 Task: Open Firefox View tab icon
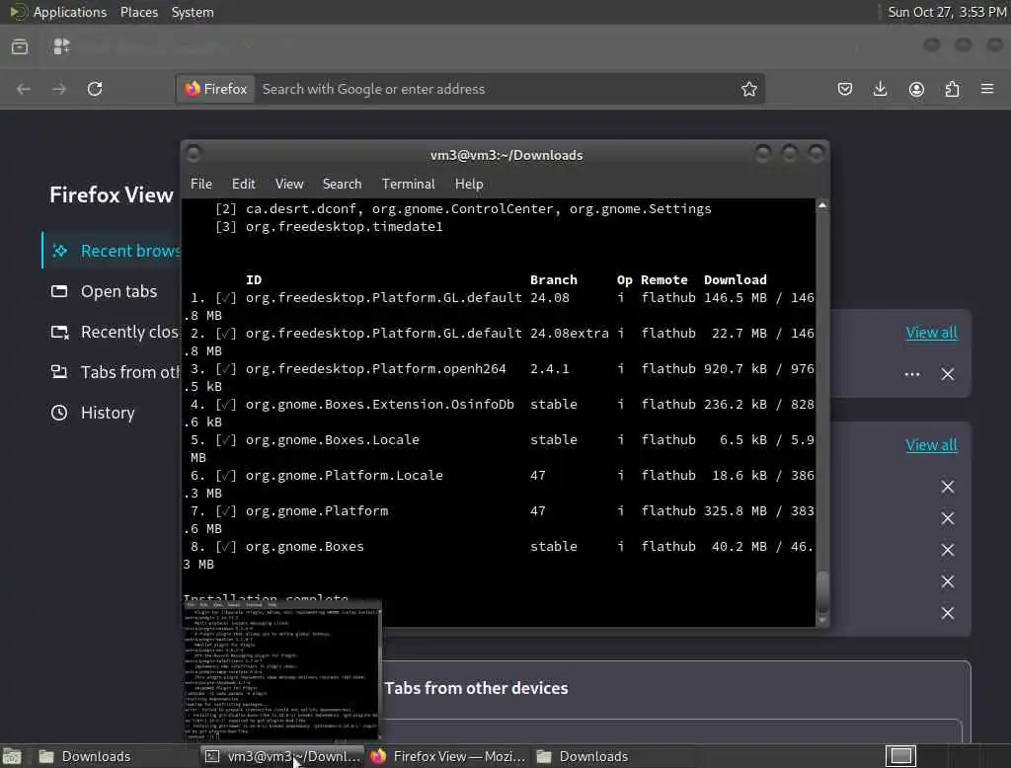[x=20, y=46]
